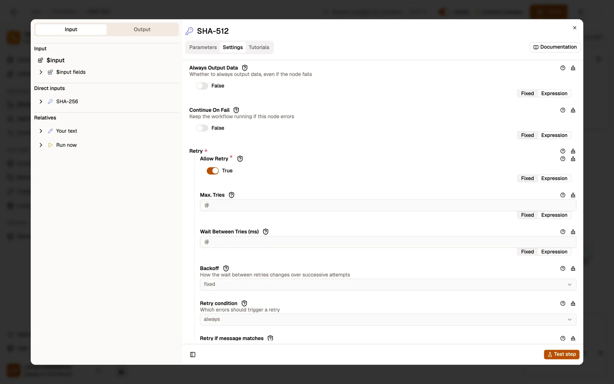Disable the Allow Retry toggle
Screen dimensions: 614x384
point(213,171)
